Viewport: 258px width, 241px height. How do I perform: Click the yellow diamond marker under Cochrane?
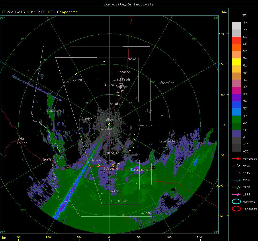[x=98, y=165]
